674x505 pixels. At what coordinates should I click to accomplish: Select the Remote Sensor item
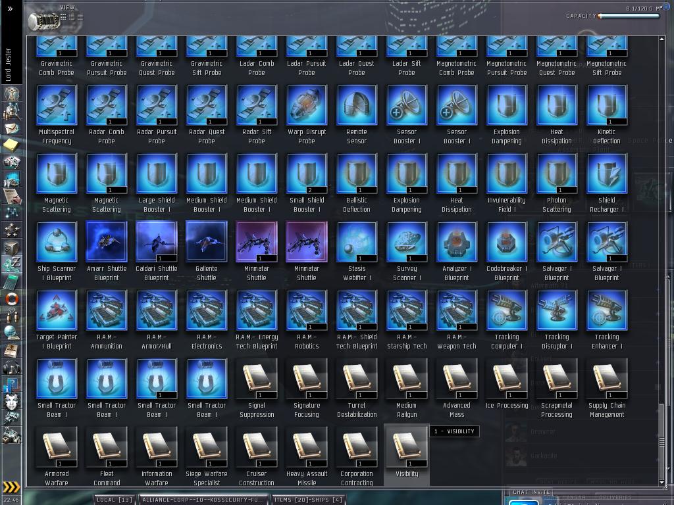pos(357,115)
